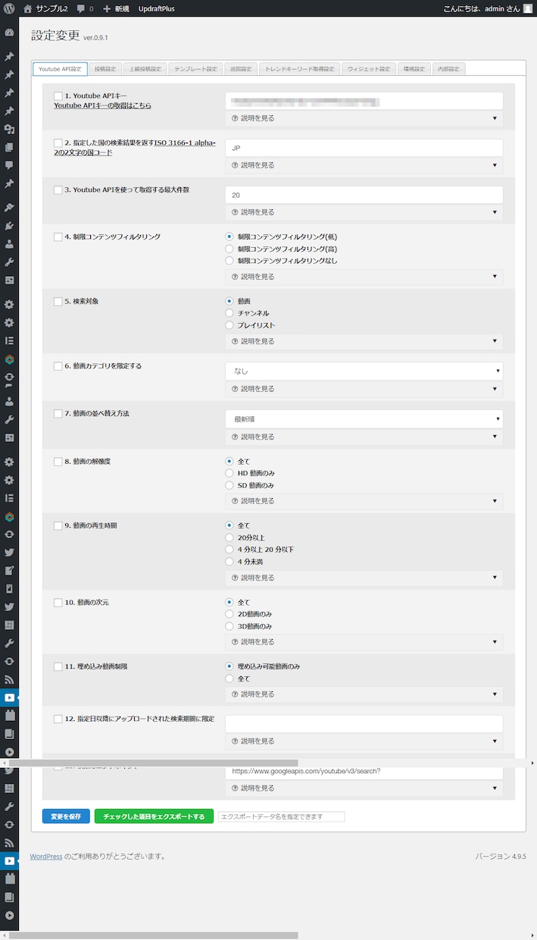Click チェックした項目をエクスポートする button
This screenshot has height=940, width=537.
tap(154, 816)
